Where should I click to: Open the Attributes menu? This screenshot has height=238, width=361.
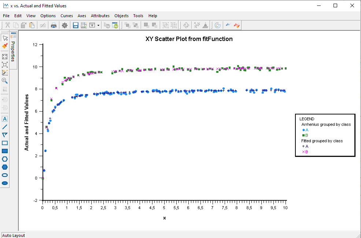pyautogui.click(x=100, y=16)
